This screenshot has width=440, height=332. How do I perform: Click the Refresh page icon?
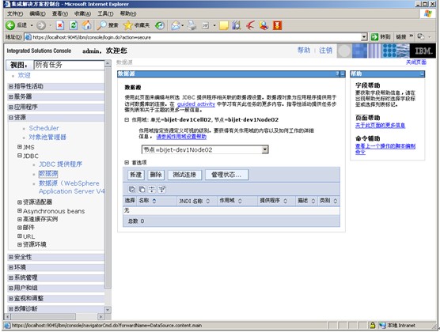pyautogui.click(x=74, y=25)
